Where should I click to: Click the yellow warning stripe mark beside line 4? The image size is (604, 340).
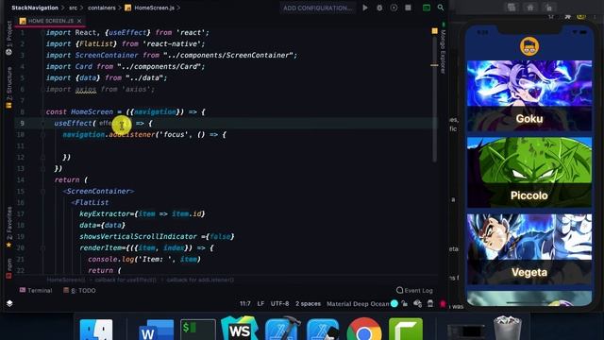[434, 65]
